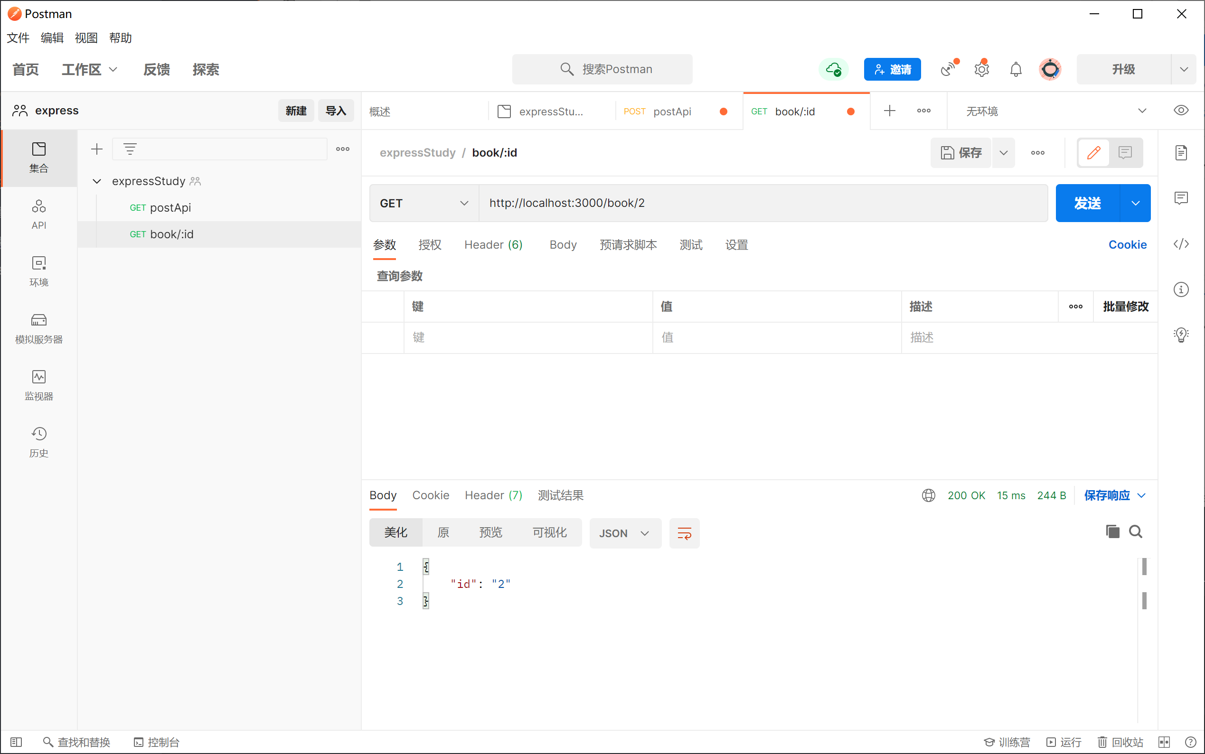Select the POST postApi tab
This screenshot has width=1205, height=754.
coord(678,111)
